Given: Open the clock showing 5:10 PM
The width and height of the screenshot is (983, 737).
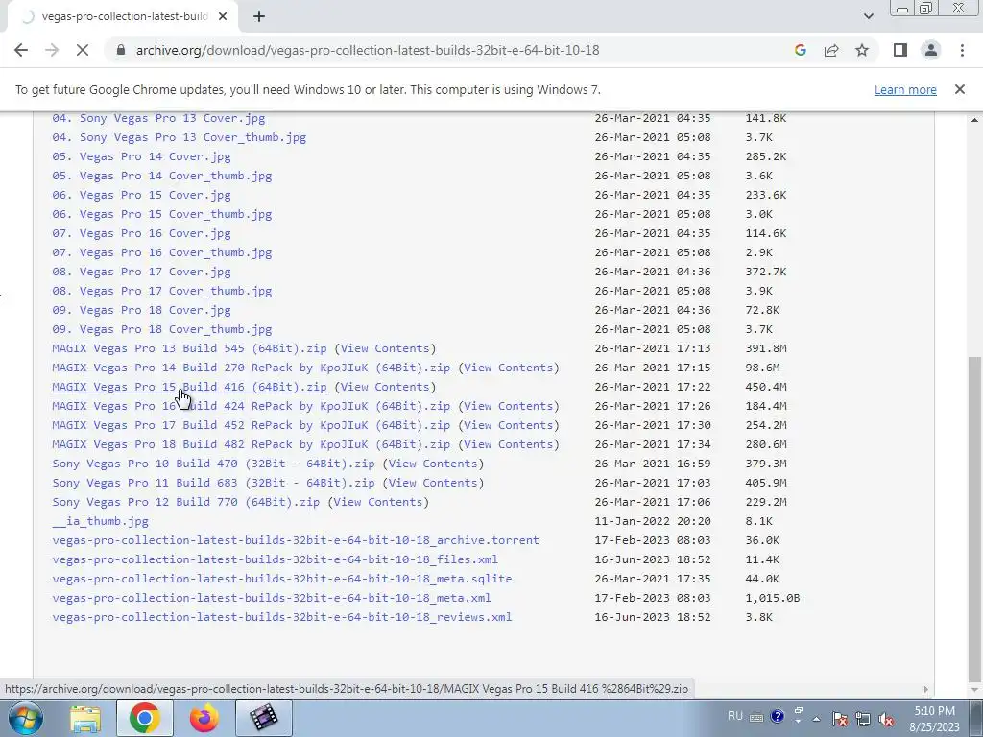Looking at the screenshot, I should (934, 719).
